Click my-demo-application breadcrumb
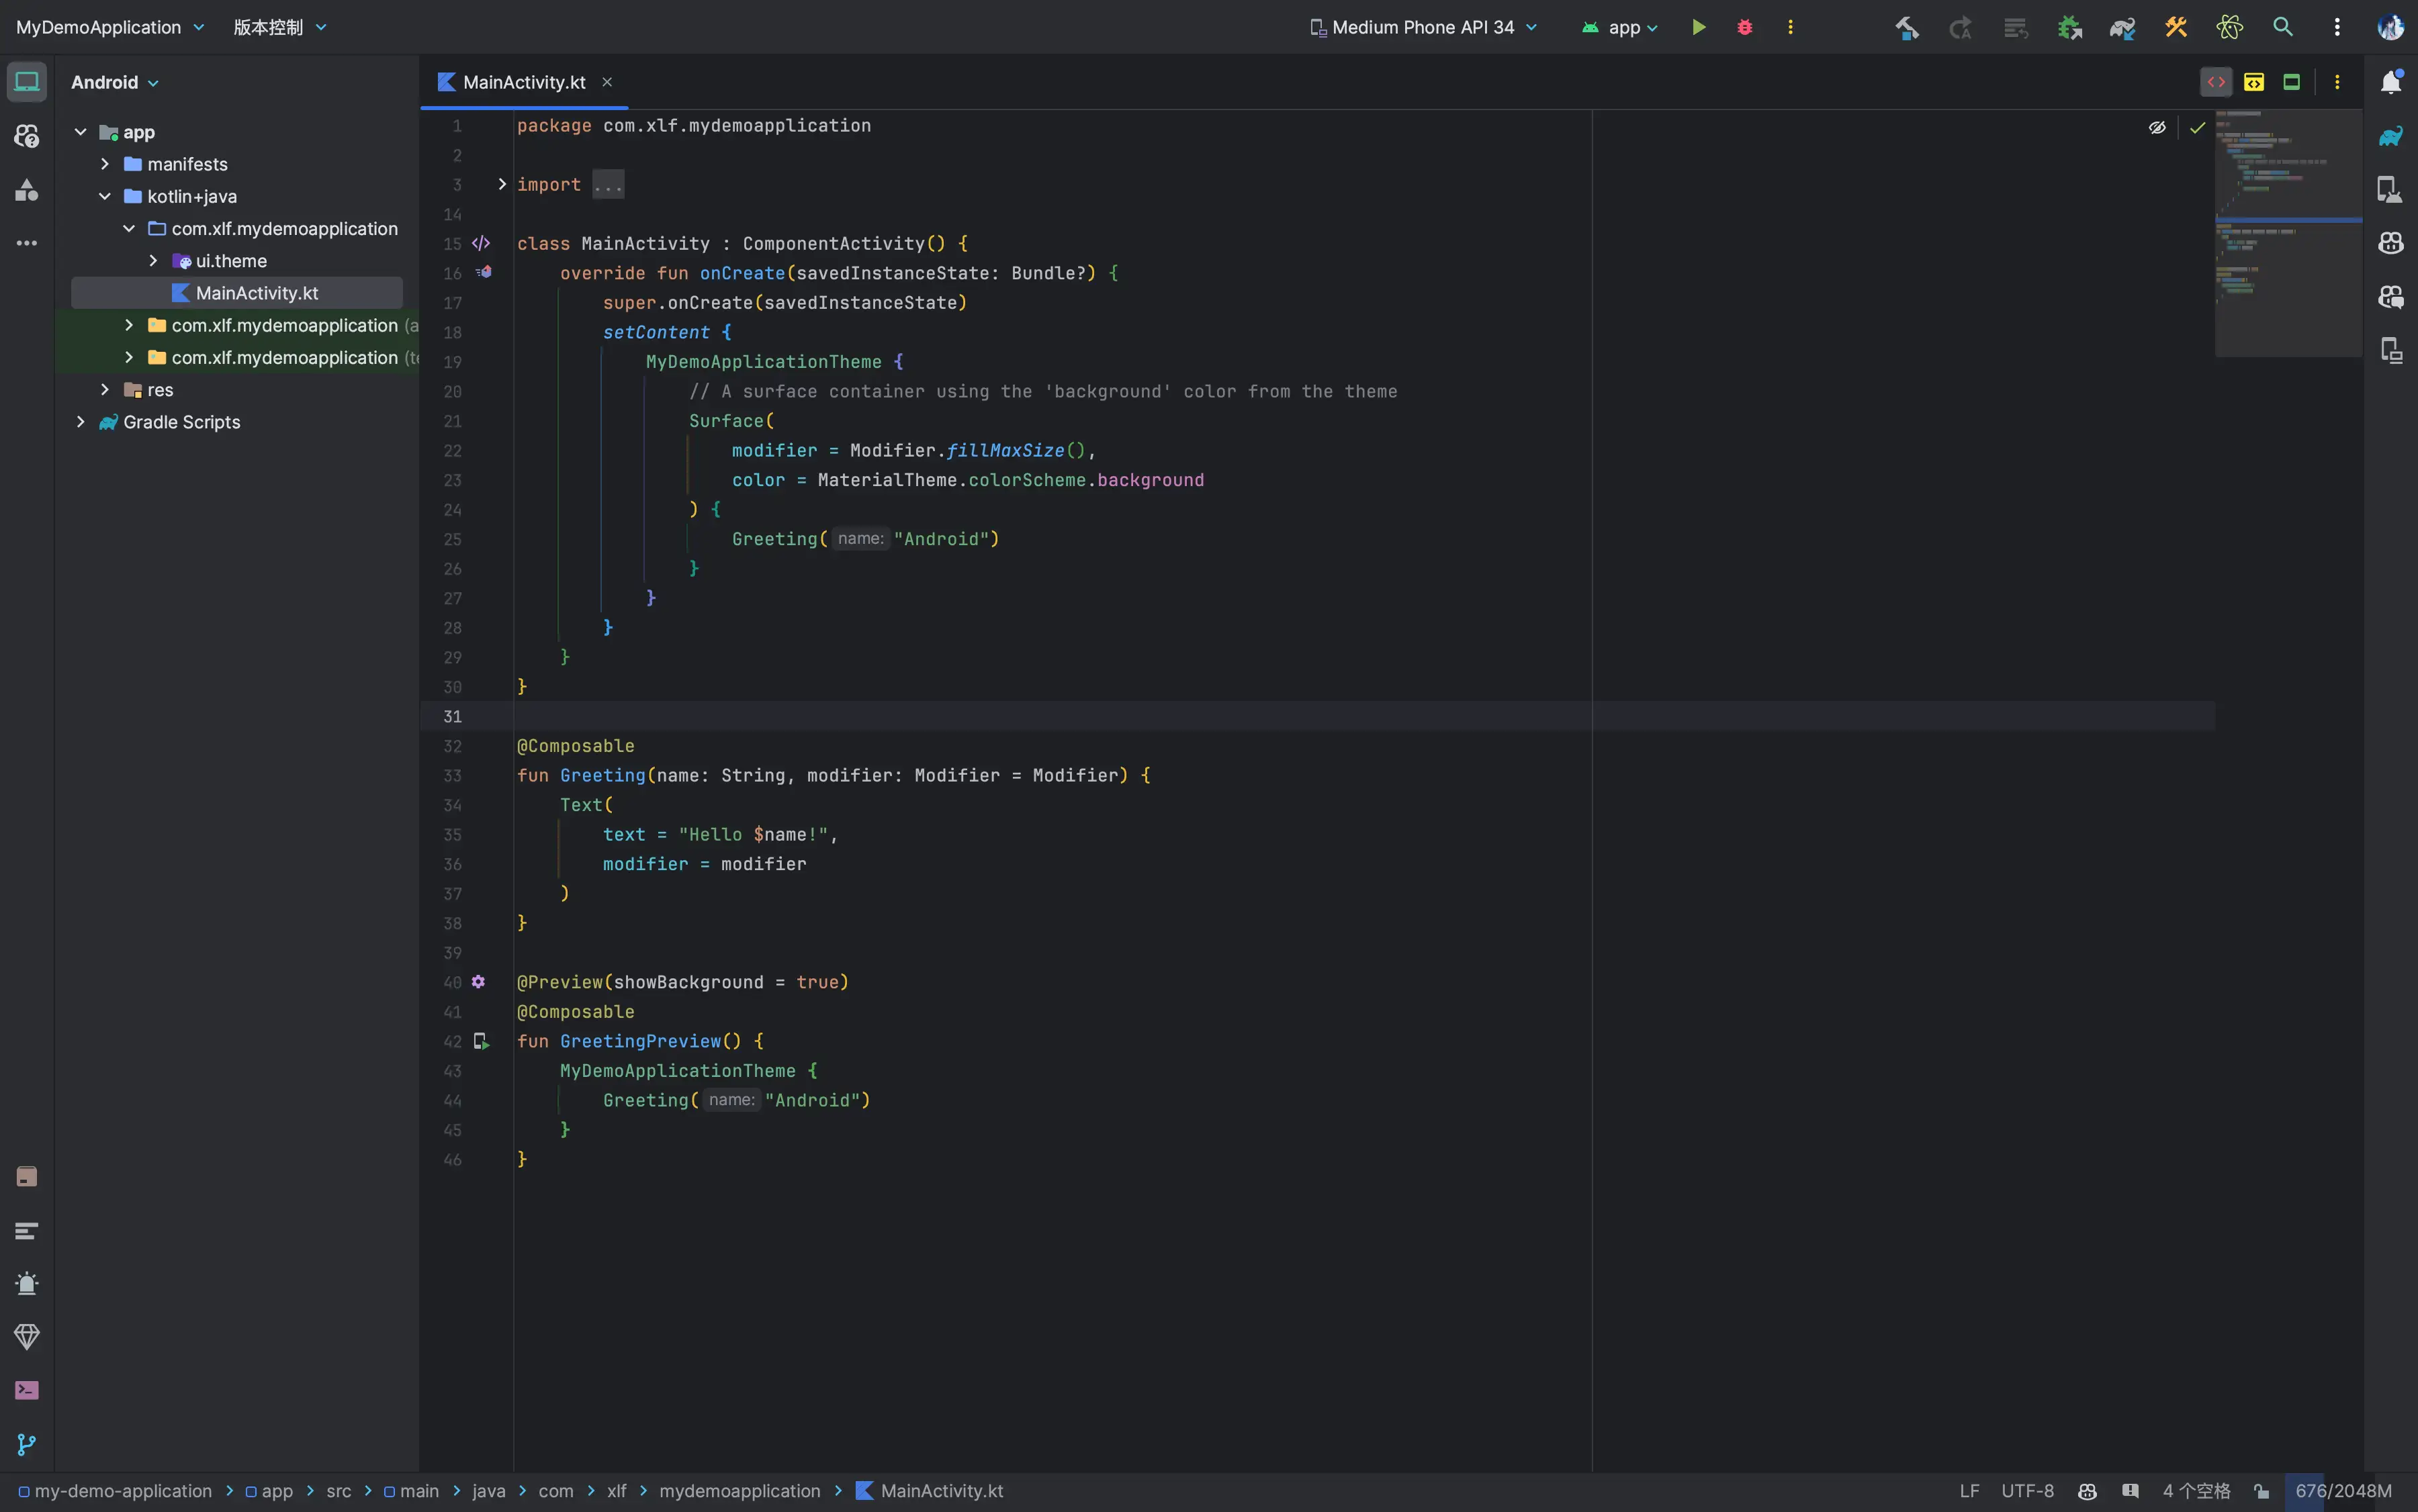This screenshot has height=1512, width=2418. (x=115, y=1491)
